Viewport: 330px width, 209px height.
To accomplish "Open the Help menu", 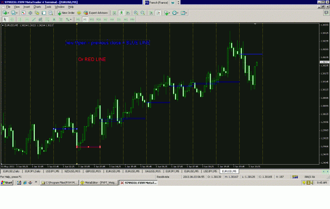I will [x=71, y=7].
